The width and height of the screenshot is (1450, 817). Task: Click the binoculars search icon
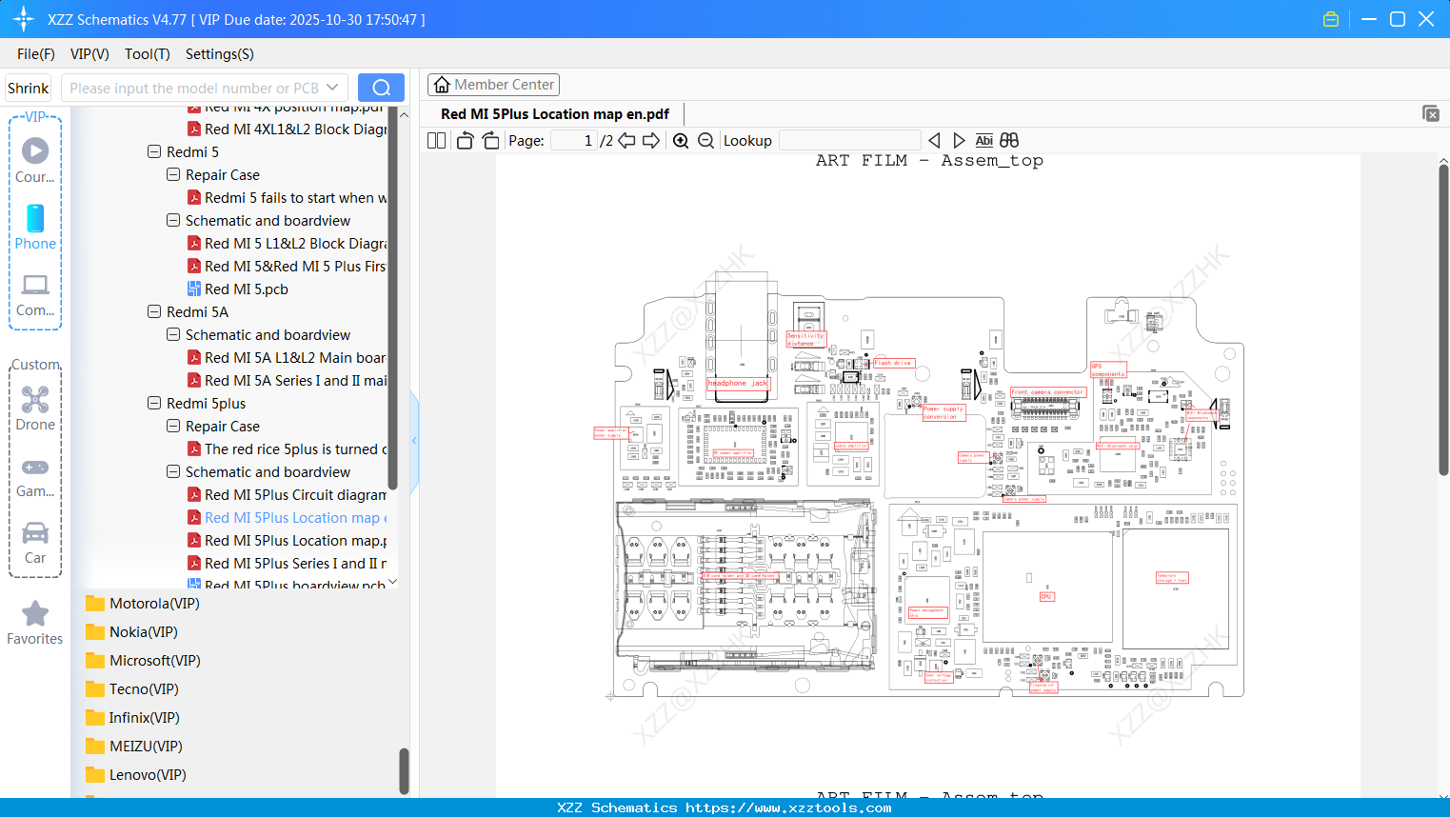(x=1009, y=141)
